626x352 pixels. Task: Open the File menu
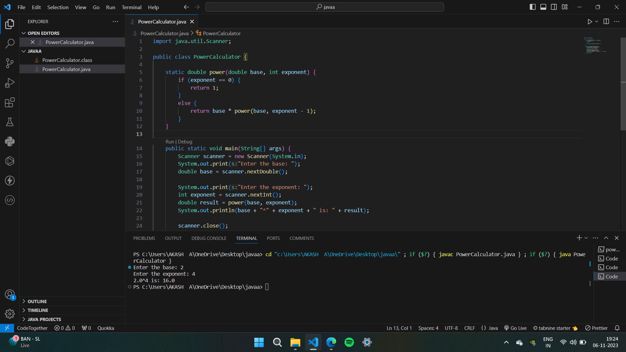[x=21, y=7]
